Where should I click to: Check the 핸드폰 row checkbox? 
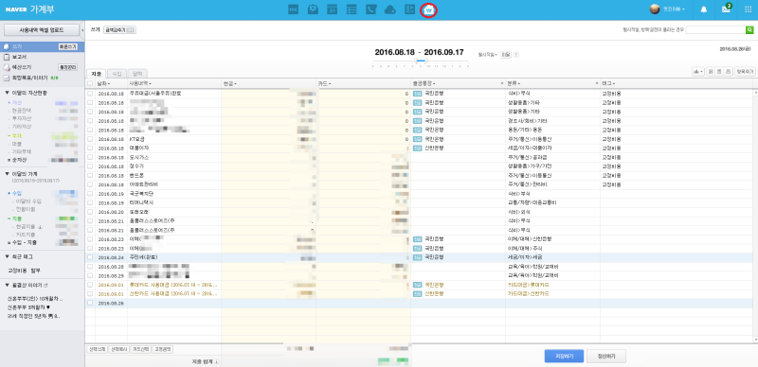point(90,175)
